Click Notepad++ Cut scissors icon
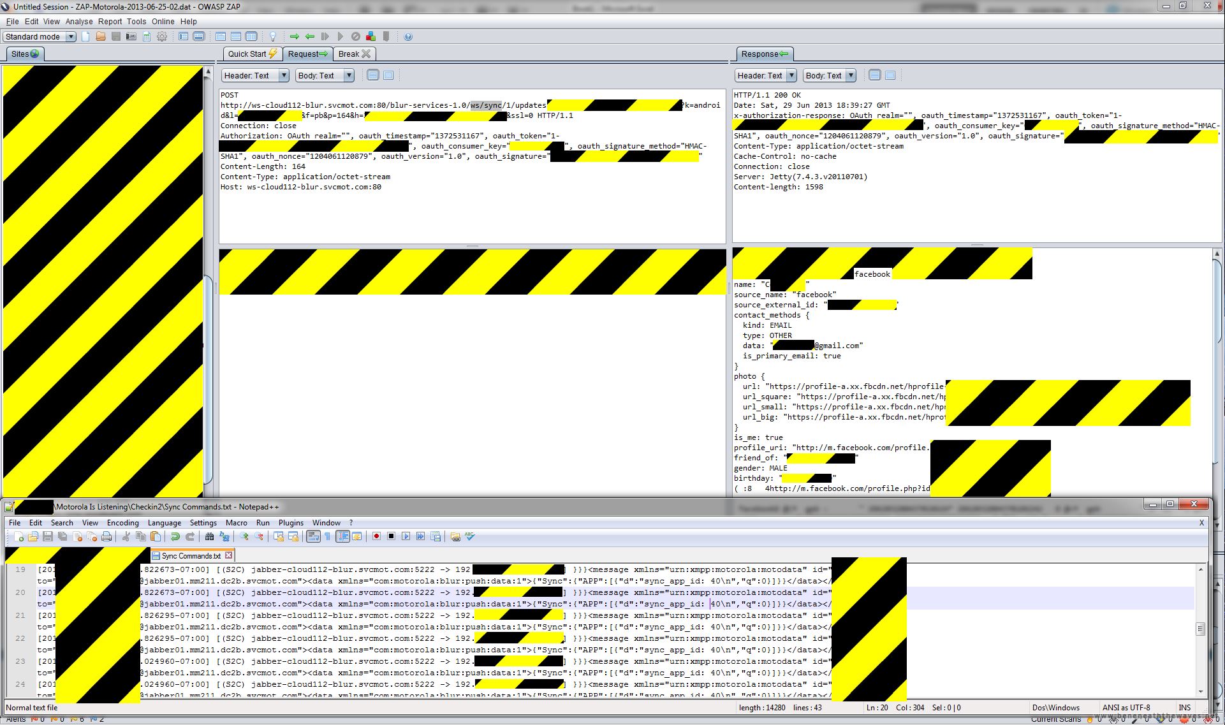Screen dimensions: 1225x725 coord(126,537)
